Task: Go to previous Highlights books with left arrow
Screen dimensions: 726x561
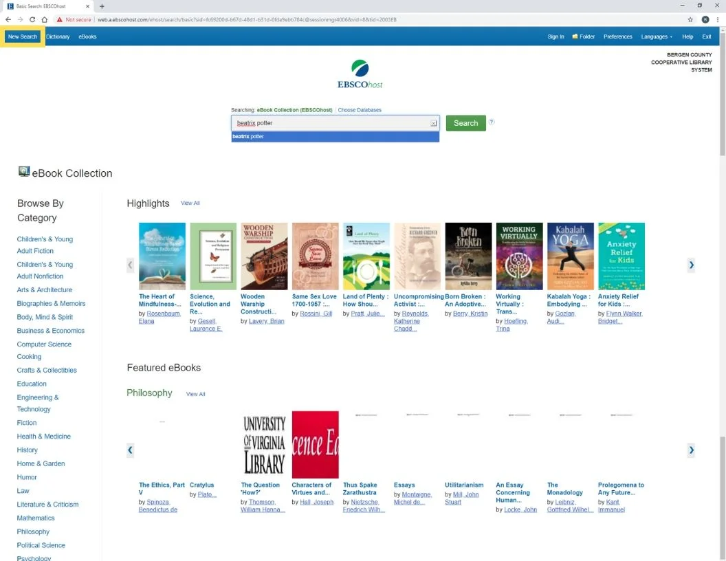Action: tap(130, 265)
